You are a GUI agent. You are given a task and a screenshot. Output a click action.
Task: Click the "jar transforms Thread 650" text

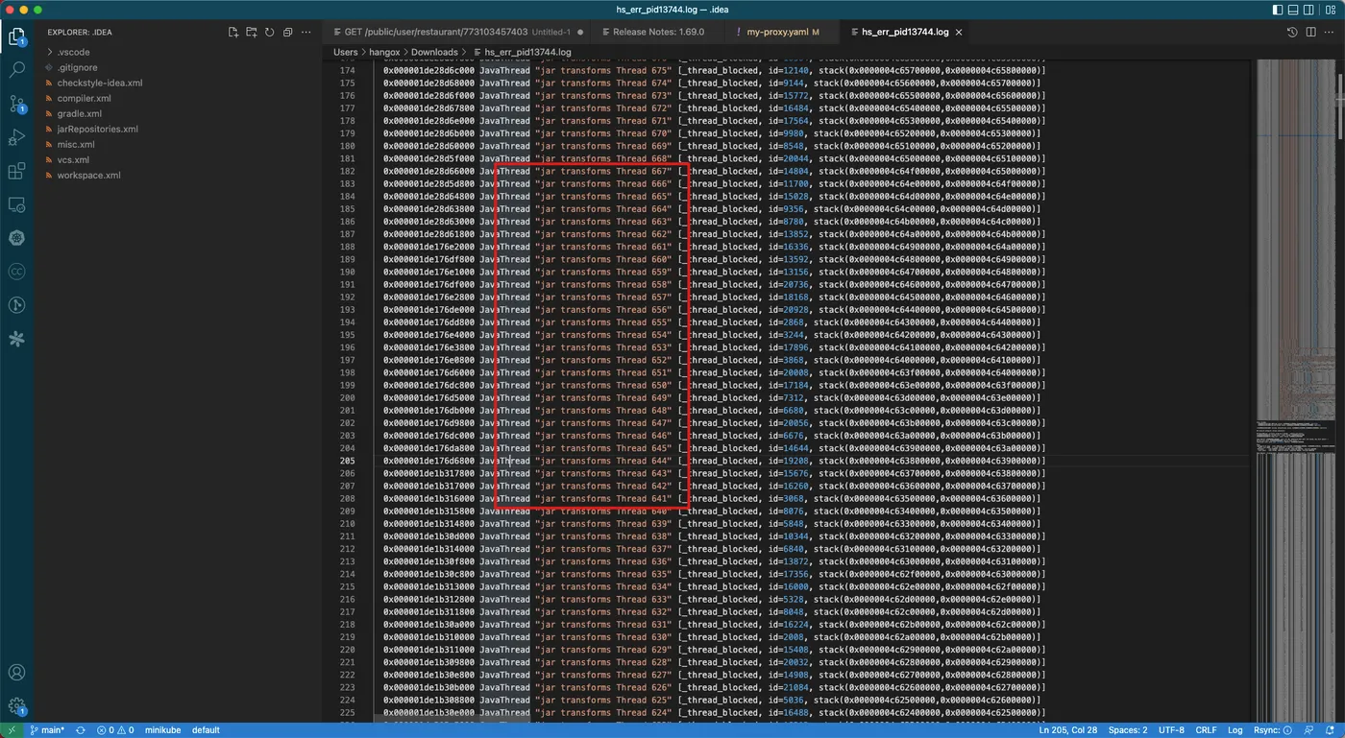tap(605, 385)
